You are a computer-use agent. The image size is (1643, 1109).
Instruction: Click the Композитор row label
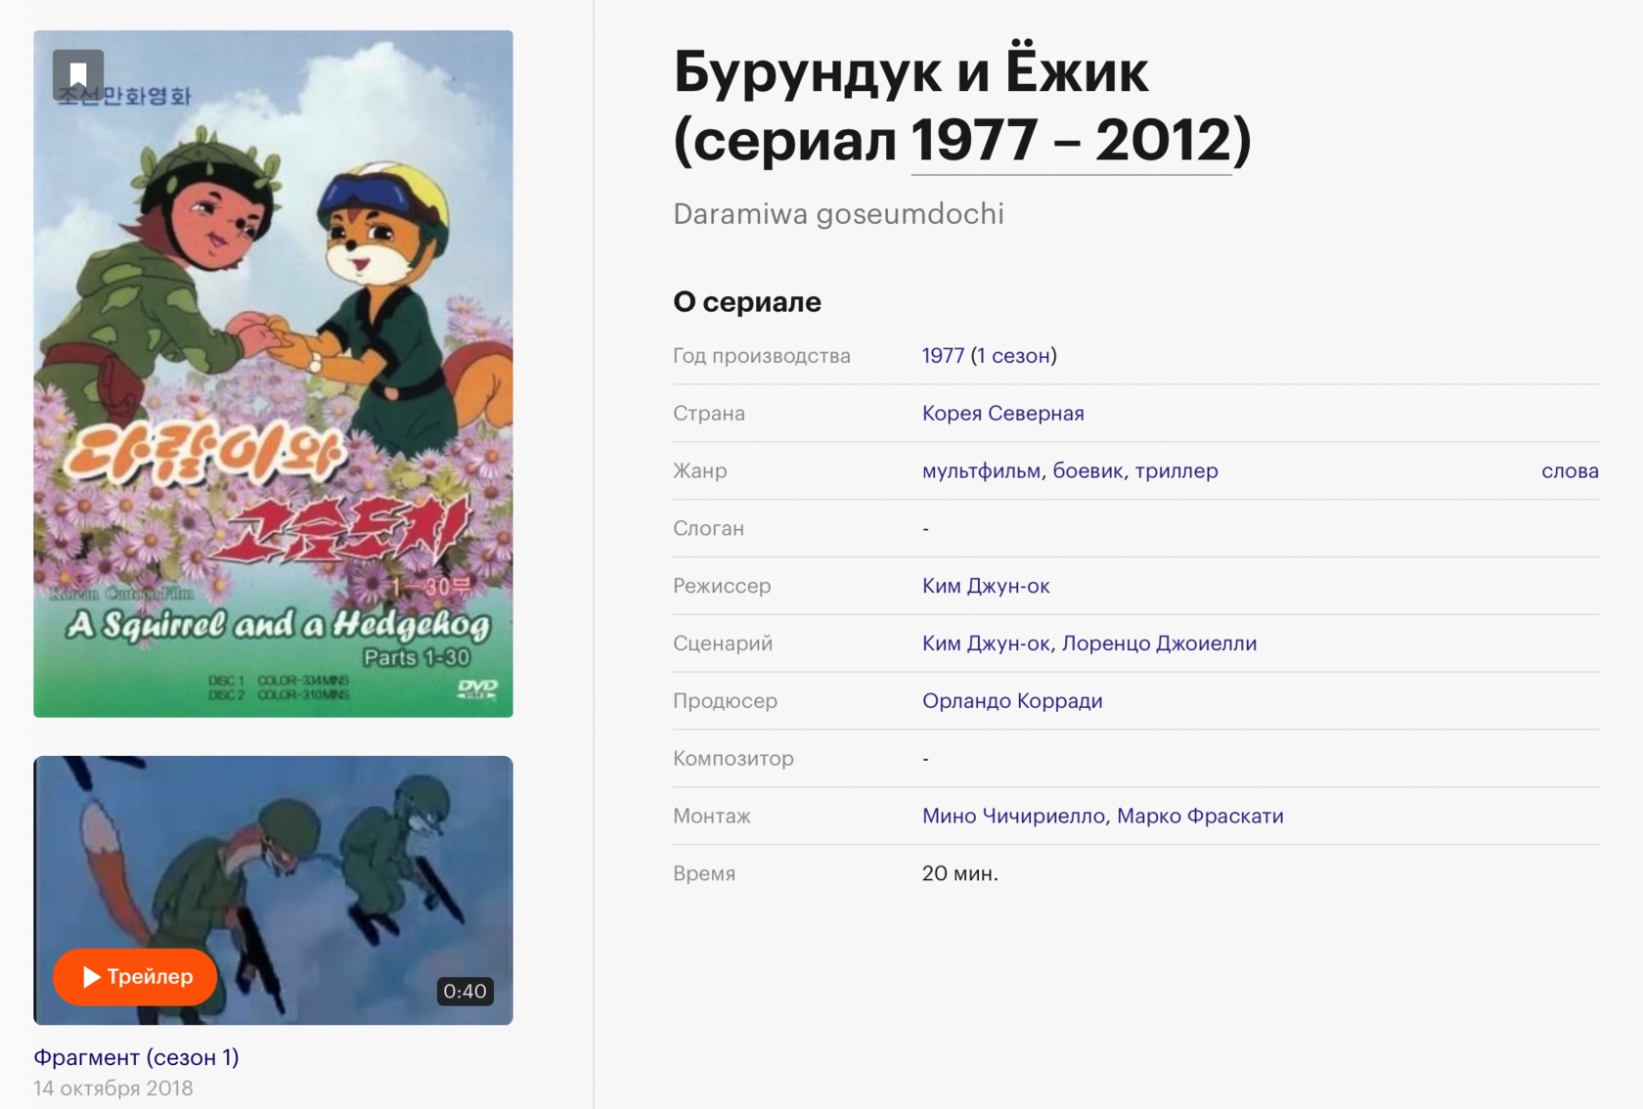(733, 758)
